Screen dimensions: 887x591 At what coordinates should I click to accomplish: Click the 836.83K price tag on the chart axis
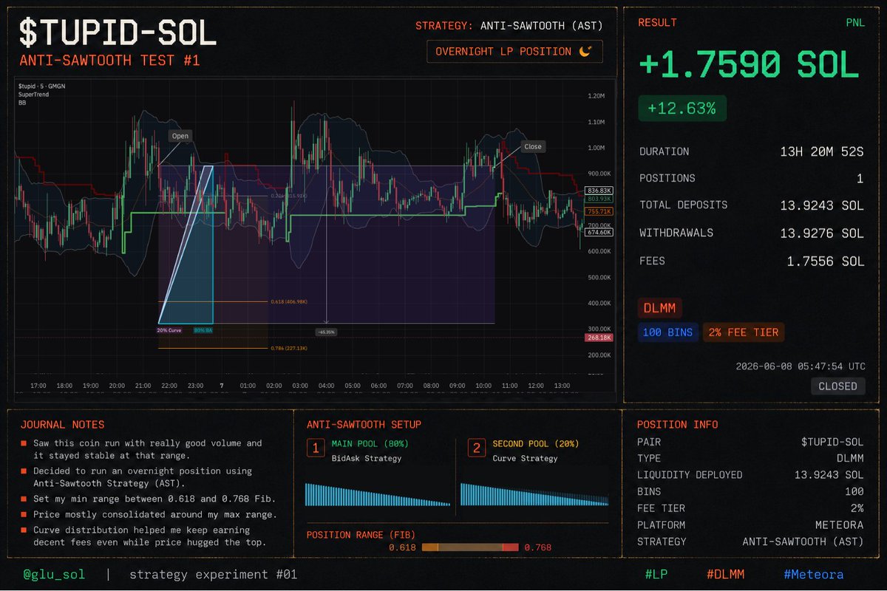pyautogui.click(x=599, y=192)
